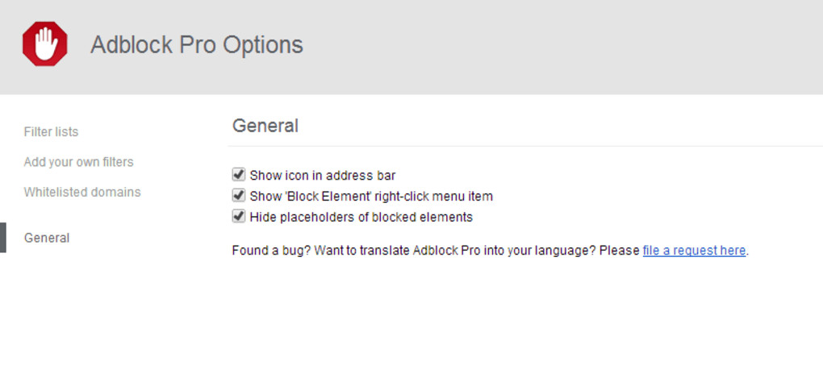This screenshot has height=365, width=823.
Task: Open the Filter lists section
Action: pyautogui.click(x=51, y=131)
